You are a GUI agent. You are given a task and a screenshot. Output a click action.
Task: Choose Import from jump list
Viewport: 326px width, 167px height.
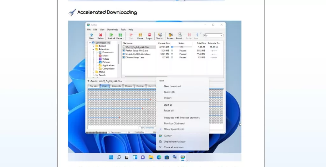[167, 98]
